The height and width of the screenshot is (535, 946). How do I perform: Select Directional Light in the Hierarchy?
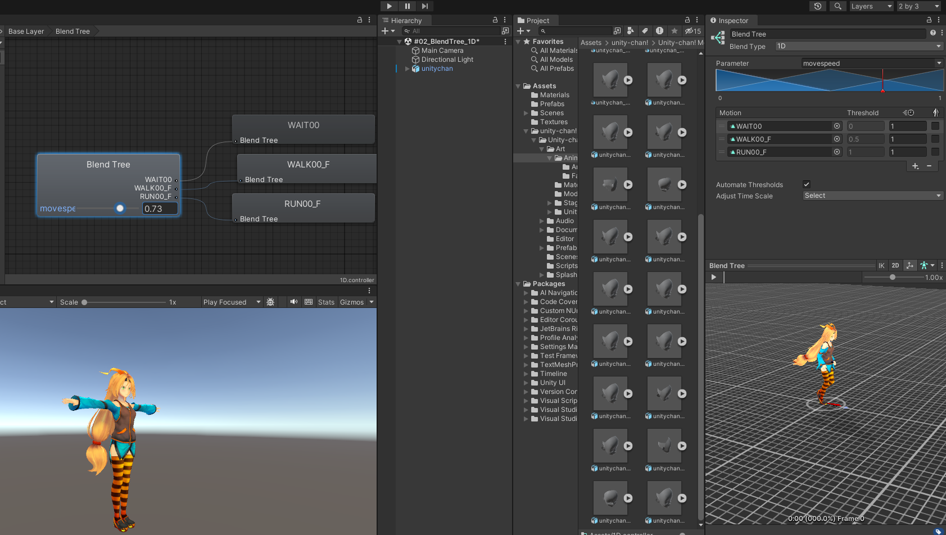click(447, 60)
